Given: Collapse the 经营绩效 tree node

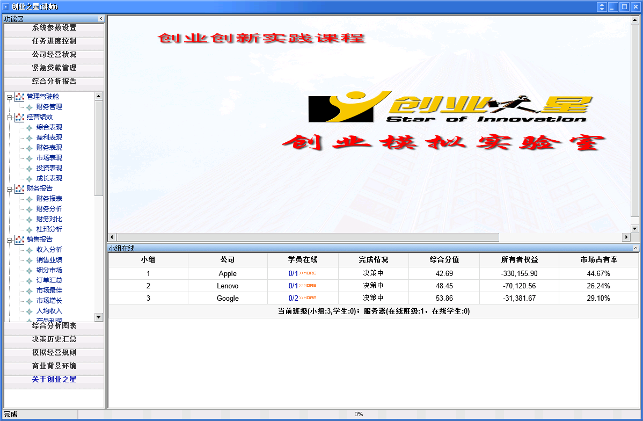Looking at the screenshot, I should coord(9,118).
